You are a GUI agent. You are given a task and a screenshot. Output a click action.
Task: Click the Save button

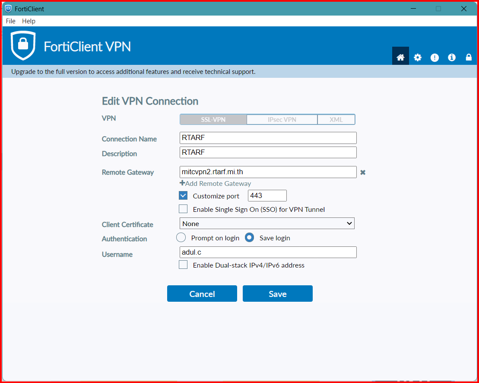(x=278, y=294)
